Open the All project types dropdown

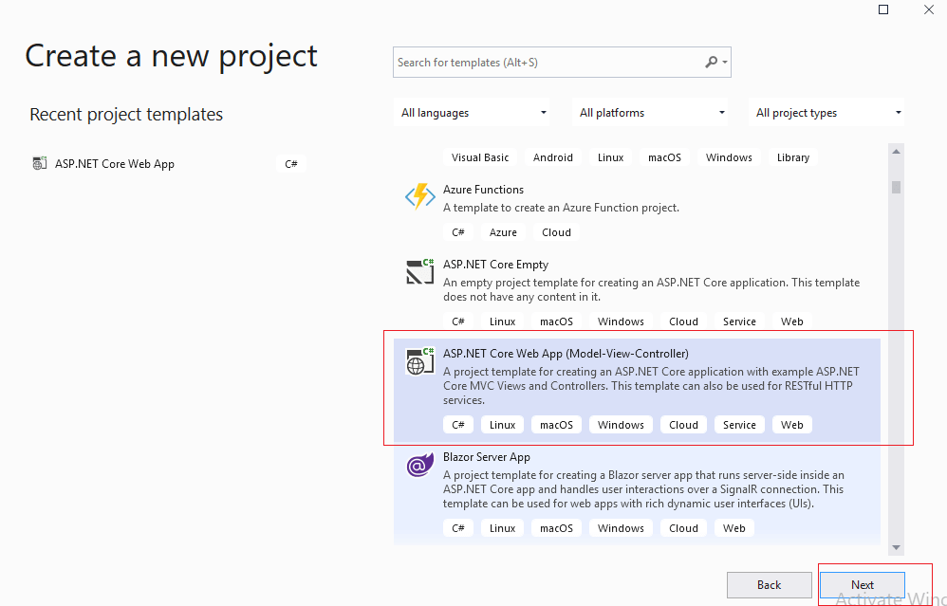826,112
